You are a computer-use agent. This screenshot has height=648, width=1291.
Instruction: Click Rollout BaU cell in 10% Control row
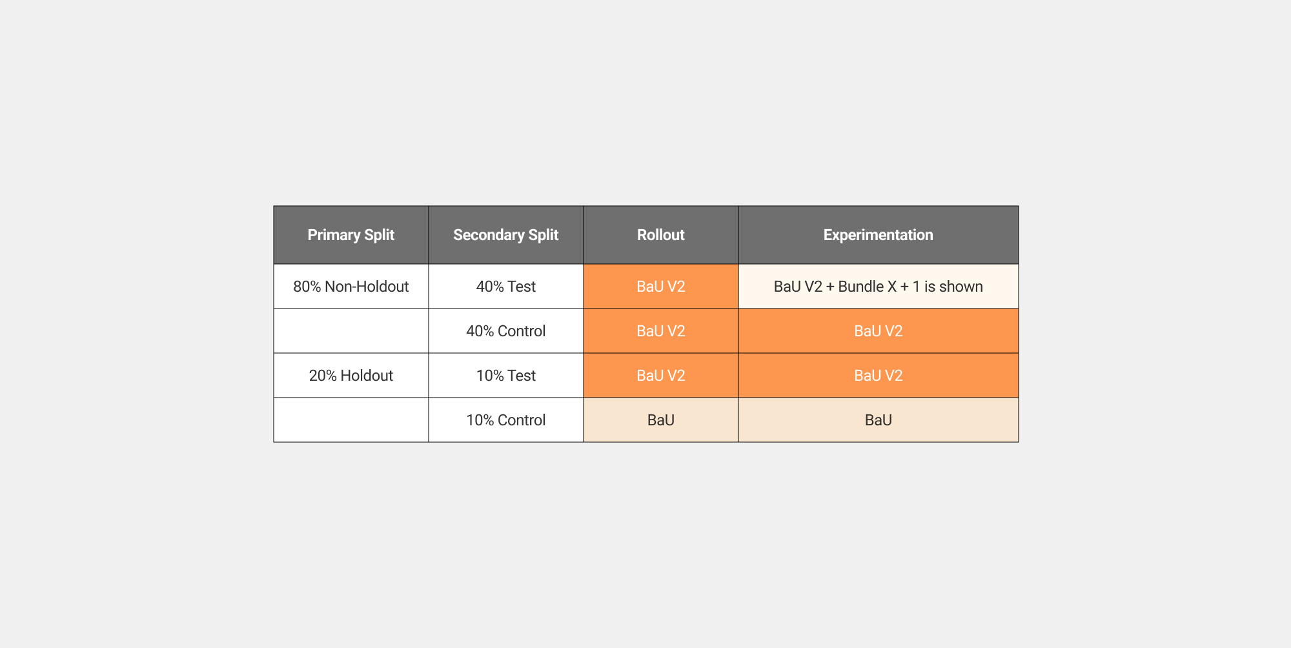click(x=660, y=420)
